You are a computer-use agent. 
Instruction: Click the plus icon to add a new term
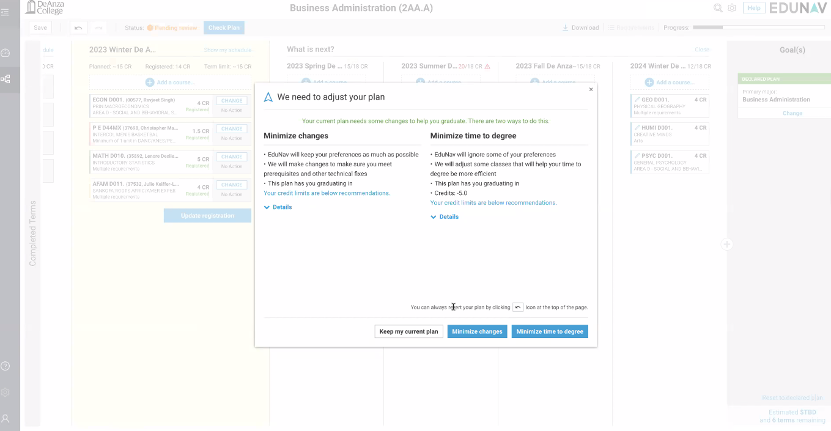pos(726,245)
